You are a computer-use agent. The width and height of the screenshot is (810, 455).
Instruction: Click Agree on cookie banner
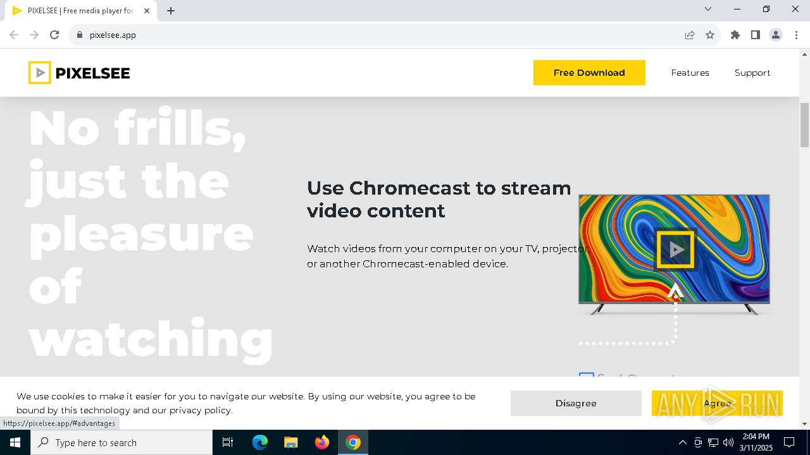coord(717,403)
